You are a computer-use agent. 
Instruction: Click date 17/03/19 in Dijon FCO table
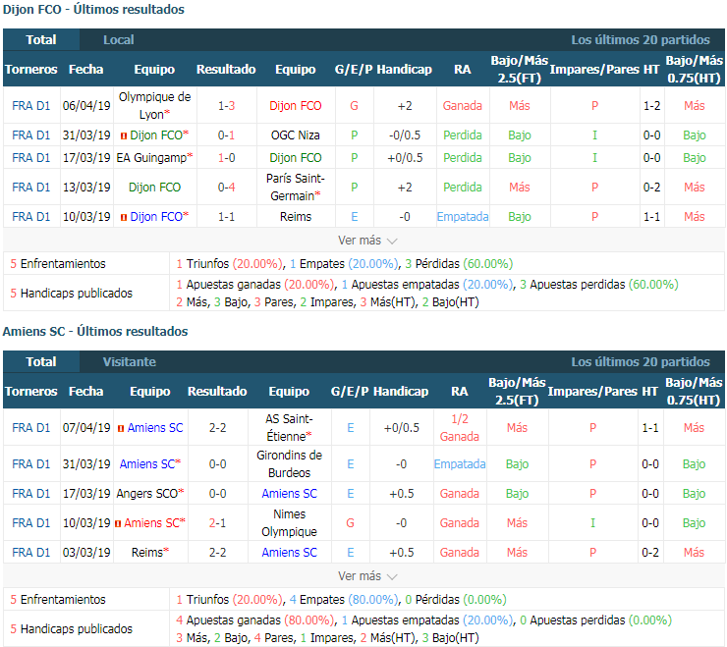86,158
